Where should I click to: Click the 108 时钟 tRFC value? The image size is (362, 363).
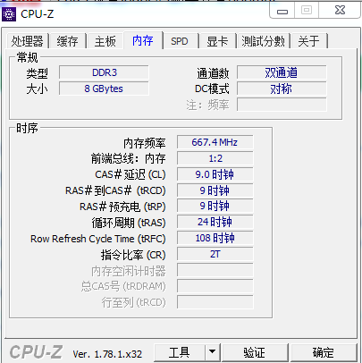pos(215,238)
